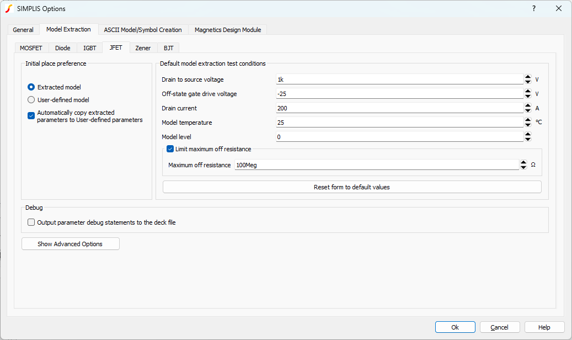Image resolution: width=572 pixels, height=340 pixels.
Task: Decrease Off-state gate drive voltage with down arrow
Action: (528, 96)
